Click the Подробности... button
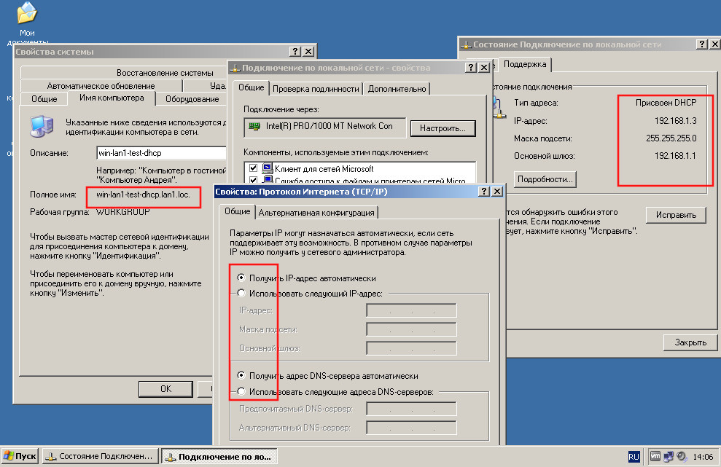Screen dimensions: 721x467 click(545, 179)
